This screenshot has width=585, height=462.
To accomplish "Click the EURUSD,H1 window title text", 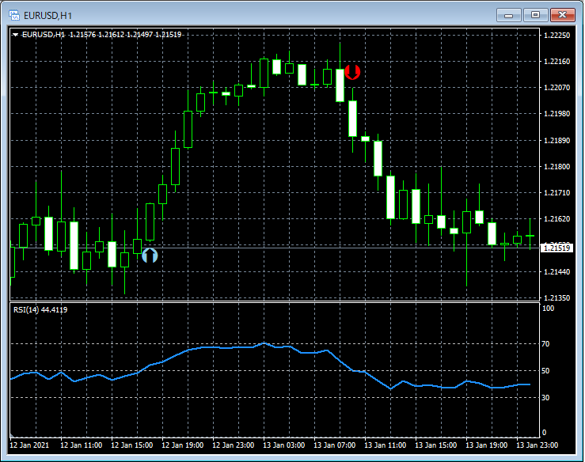I will [47, 16].
